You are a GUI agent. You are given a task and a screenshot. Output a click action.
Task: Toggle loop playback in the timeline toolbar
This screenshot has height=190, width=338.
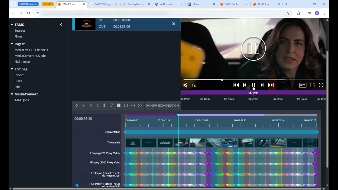(126, 106)
